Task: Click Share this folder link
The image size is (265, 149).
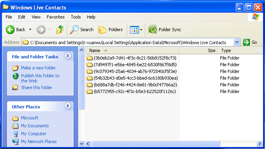Action: (x=36, y=88)
